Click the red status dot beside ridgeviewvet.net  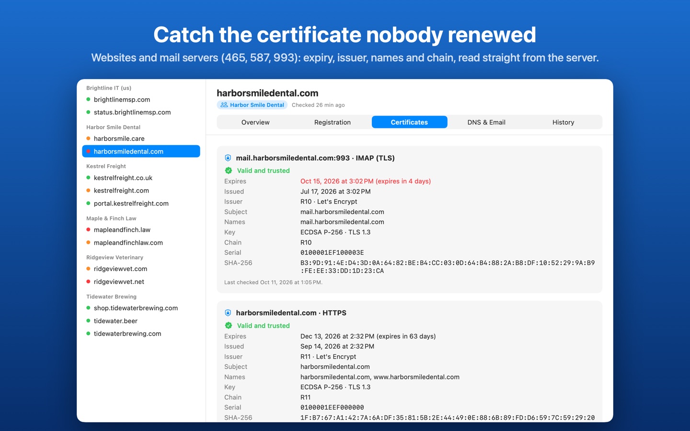click(x=88, y=282)
